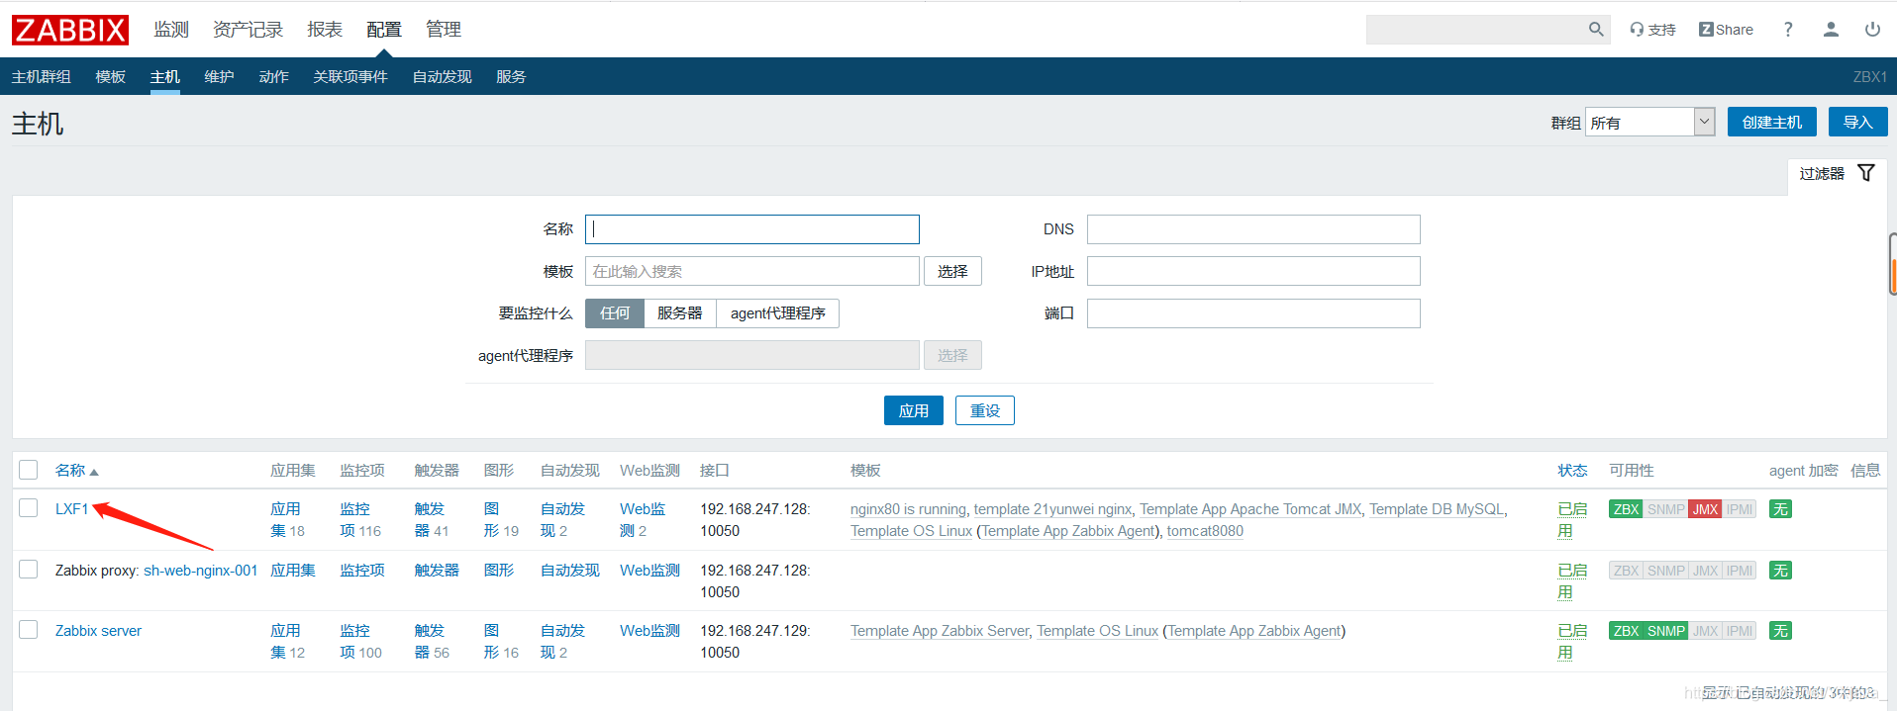Tick the checkbox for Zabbix server
The height and width of the screenshot is (711, 1897).
pyautogui.click(x=29, y=630)
